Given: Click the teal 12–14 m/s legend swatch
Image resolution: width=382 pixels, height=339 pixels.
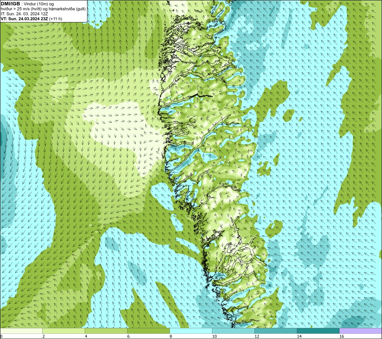Looking at the screenshot, I should pyautogui.click(x=276, y=331).
